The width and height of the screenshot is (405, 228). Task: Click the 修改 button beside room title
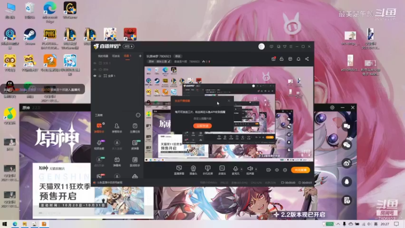tap(178, 56)
